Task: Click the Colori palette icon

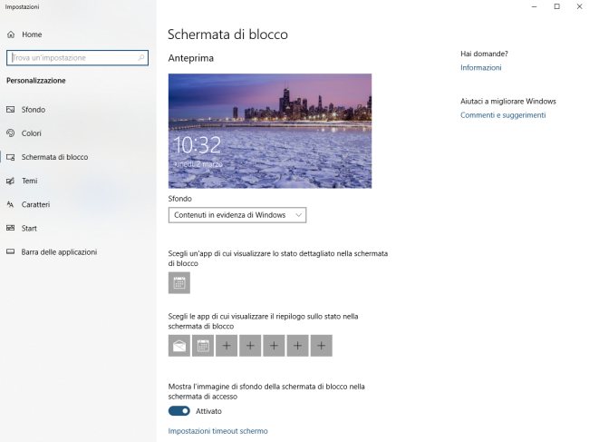Action: point(11,133)
